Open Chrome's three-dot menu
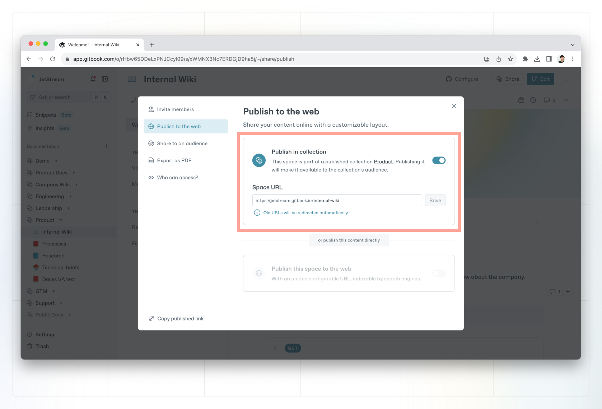602x409 pixels. click(573, 59)
